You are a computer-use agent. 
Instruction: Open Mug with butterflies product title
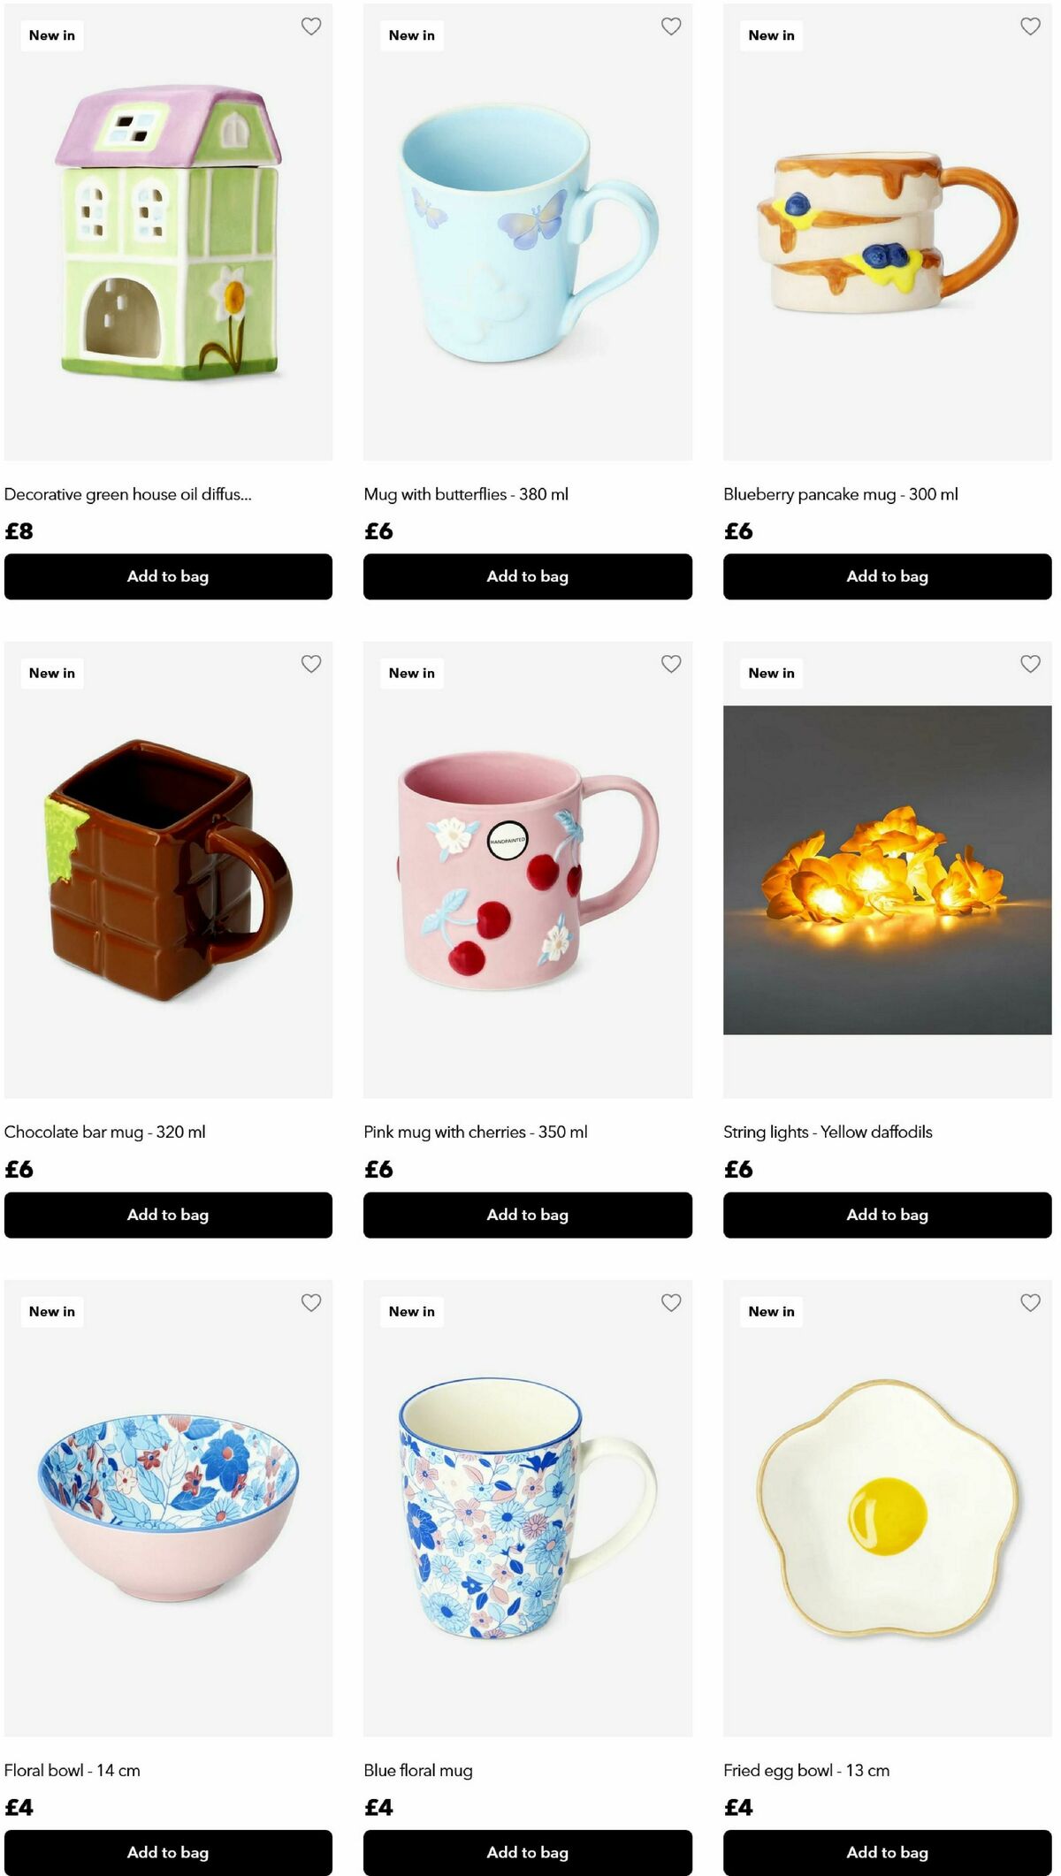click(x=466, y=494)
